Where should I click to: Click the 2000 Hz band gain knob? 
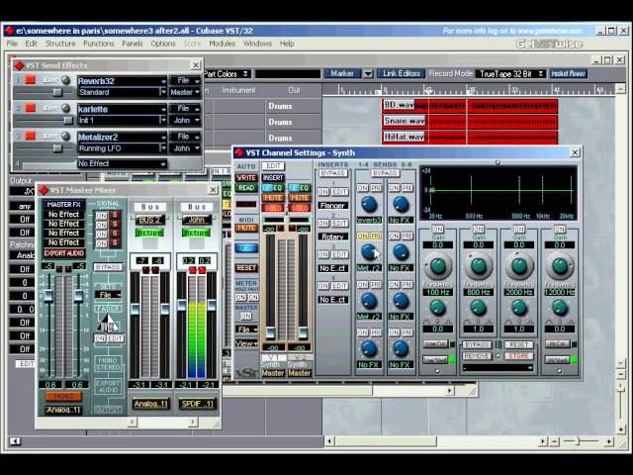click(x=519, y=266)
